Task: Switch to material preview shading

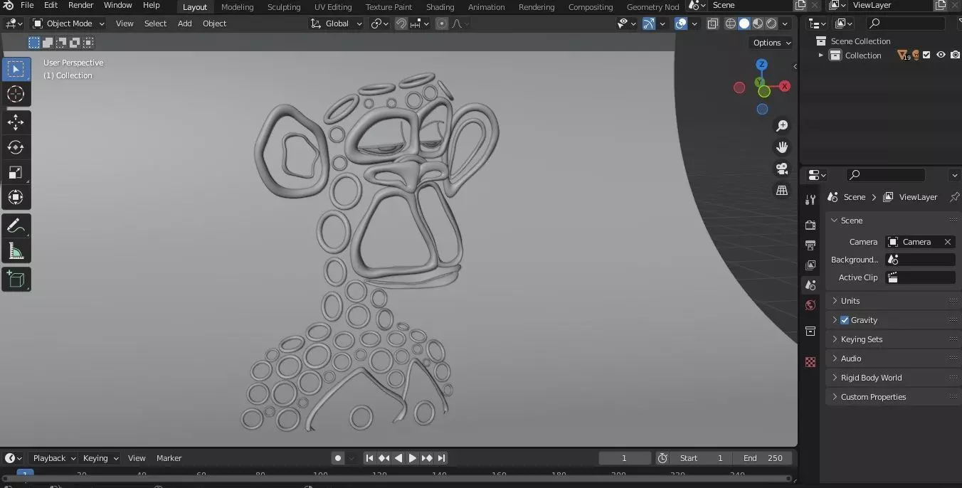Action: 758,23
